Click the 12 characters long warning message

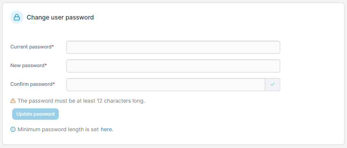pos(81,101)
